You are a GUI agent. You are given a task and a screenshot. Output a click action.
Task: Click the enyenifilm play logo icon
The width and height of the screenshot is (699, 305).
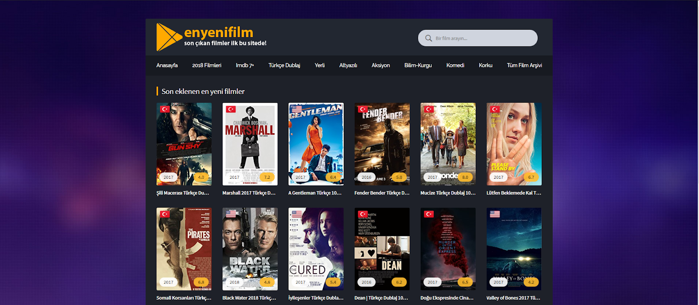[169, 37]
